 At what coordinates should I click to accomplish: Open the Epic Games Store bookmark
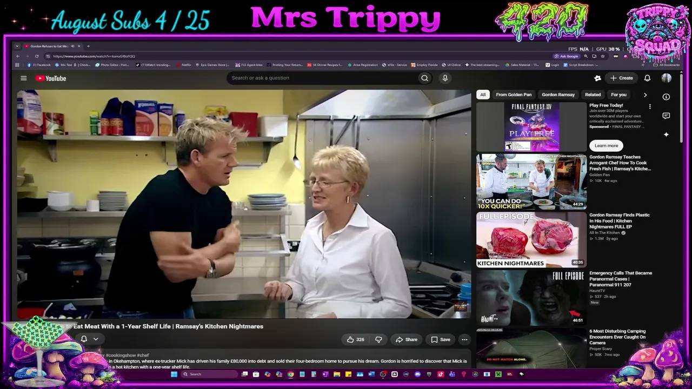[x=212, y=65]
